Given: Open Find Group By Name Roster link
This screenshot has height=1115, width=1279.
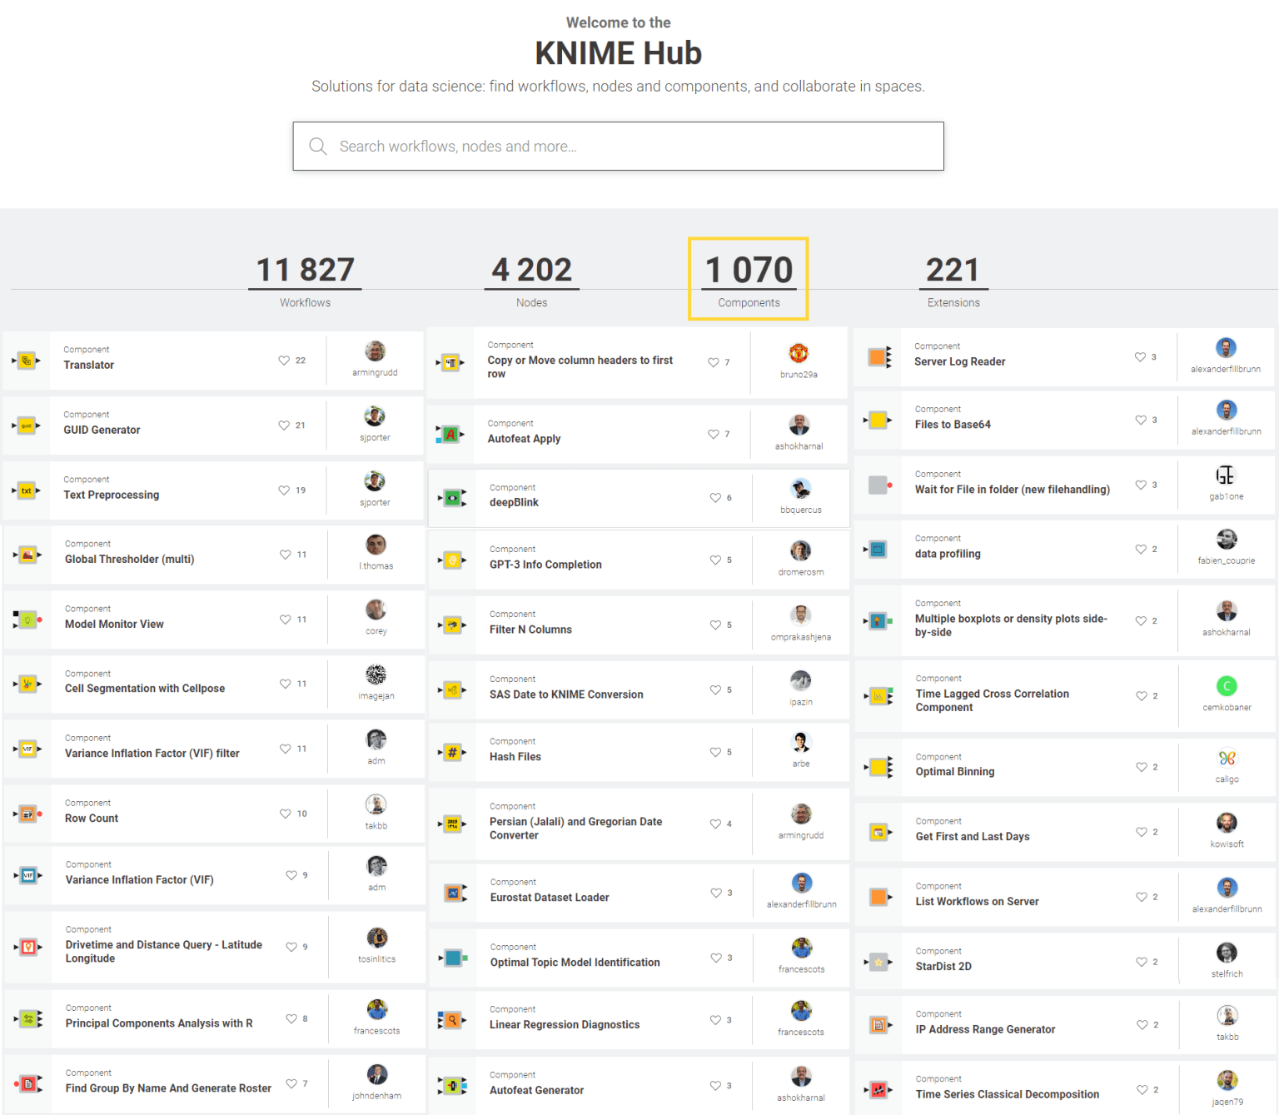Looking at the screenshot, I should click(x=168, y=1088).
